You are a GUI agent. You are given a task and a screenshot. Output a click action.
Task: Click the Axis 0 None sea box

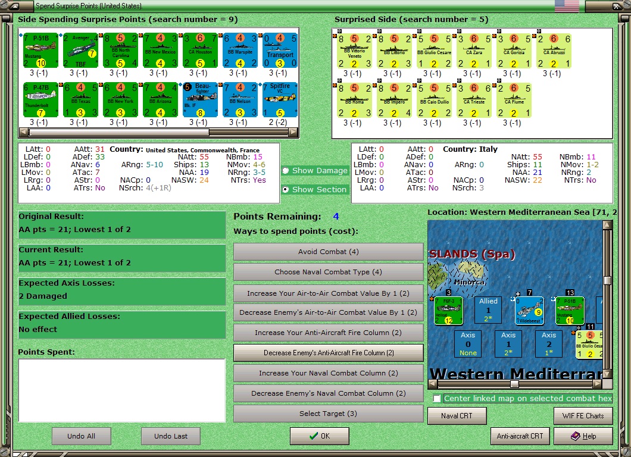[468, 344]
